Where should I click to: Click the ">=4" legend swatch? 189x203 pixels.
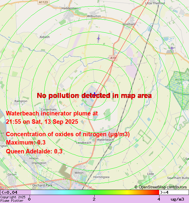pos(174,192)
